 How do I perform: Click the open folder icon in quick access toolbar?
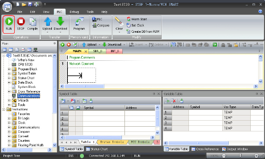click(24, 4)
